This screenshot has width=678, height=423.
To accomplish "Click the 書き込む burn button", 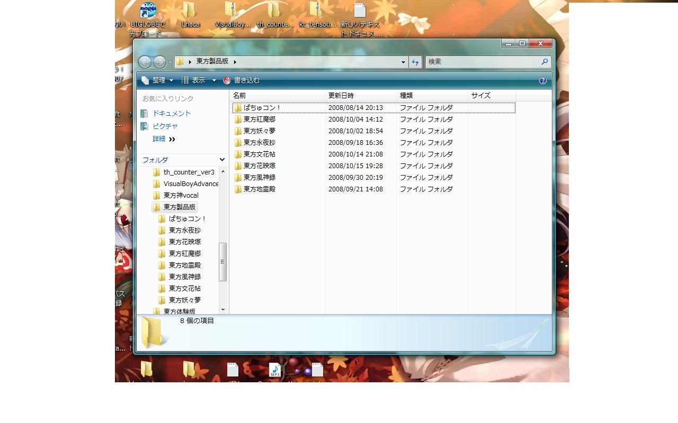I will (242, 80).
